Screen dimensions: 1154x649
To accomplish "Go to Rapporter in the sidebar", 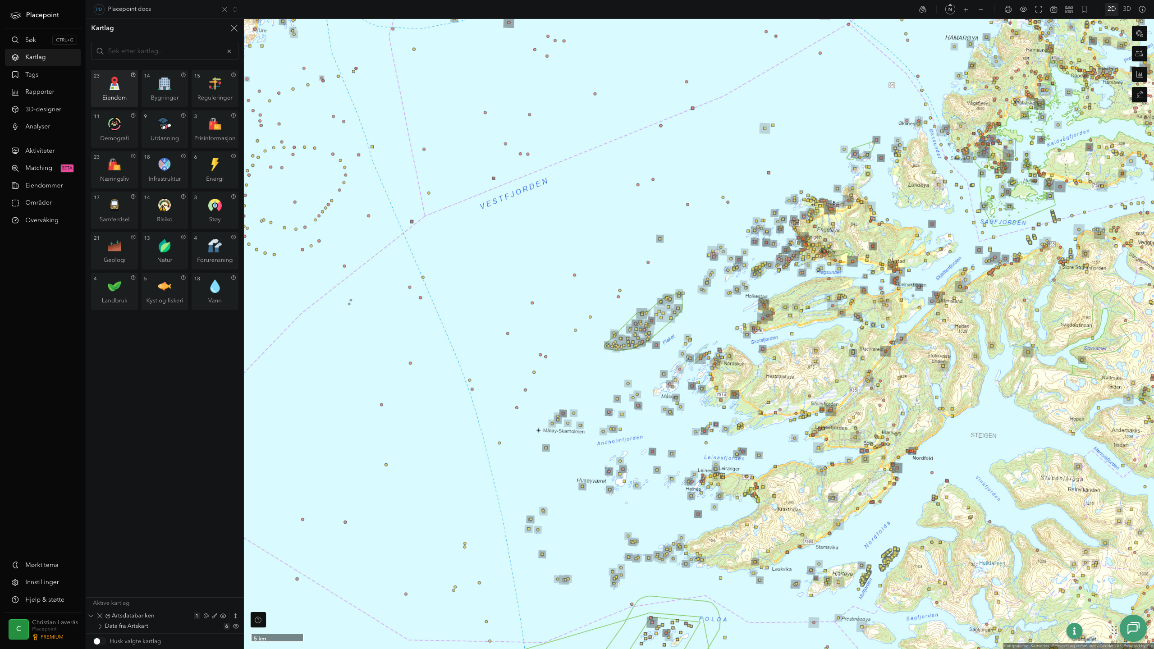I will [43, 91].
